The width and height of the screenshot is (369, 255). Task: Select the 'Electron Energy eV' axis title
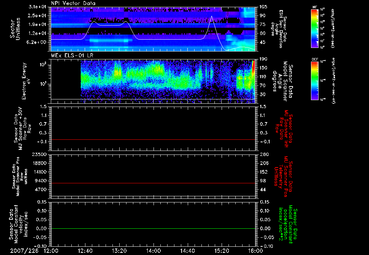(x=26, y=81)
